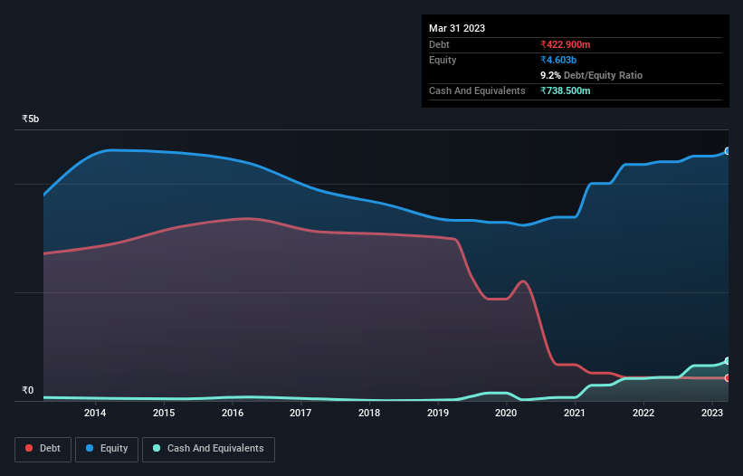The width and height of the screenshot is (743, 476).
Task: Click the Equity row label in tooltip
Action: (x=443, y=60)
